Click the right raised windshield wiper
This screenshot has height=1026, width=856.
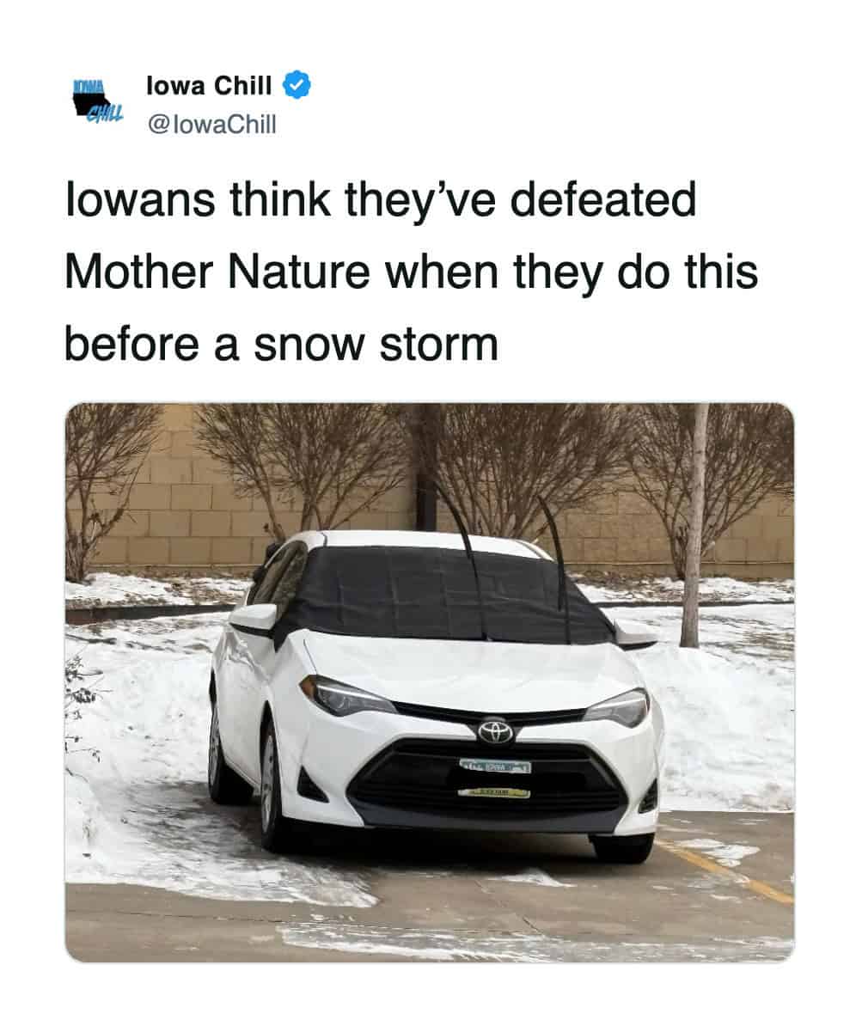point(555,566)
